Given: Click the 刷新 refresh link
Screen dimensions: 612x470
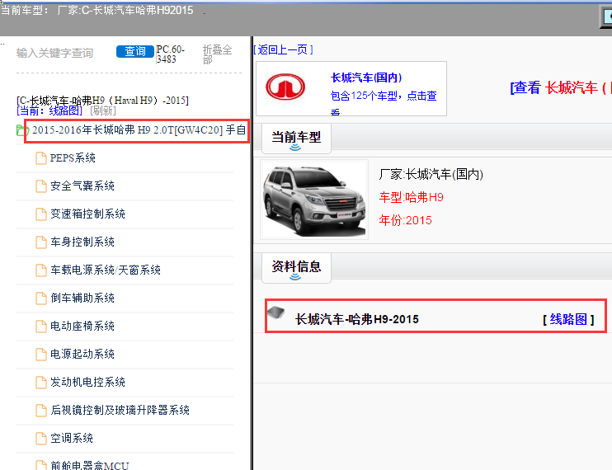Looking at the screenshot, I should point(103,111).
